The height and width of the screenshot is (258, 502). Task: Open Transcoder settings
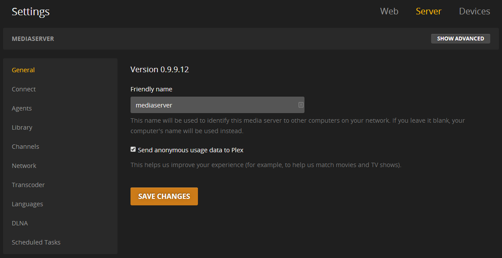click(x=28, y=185)
